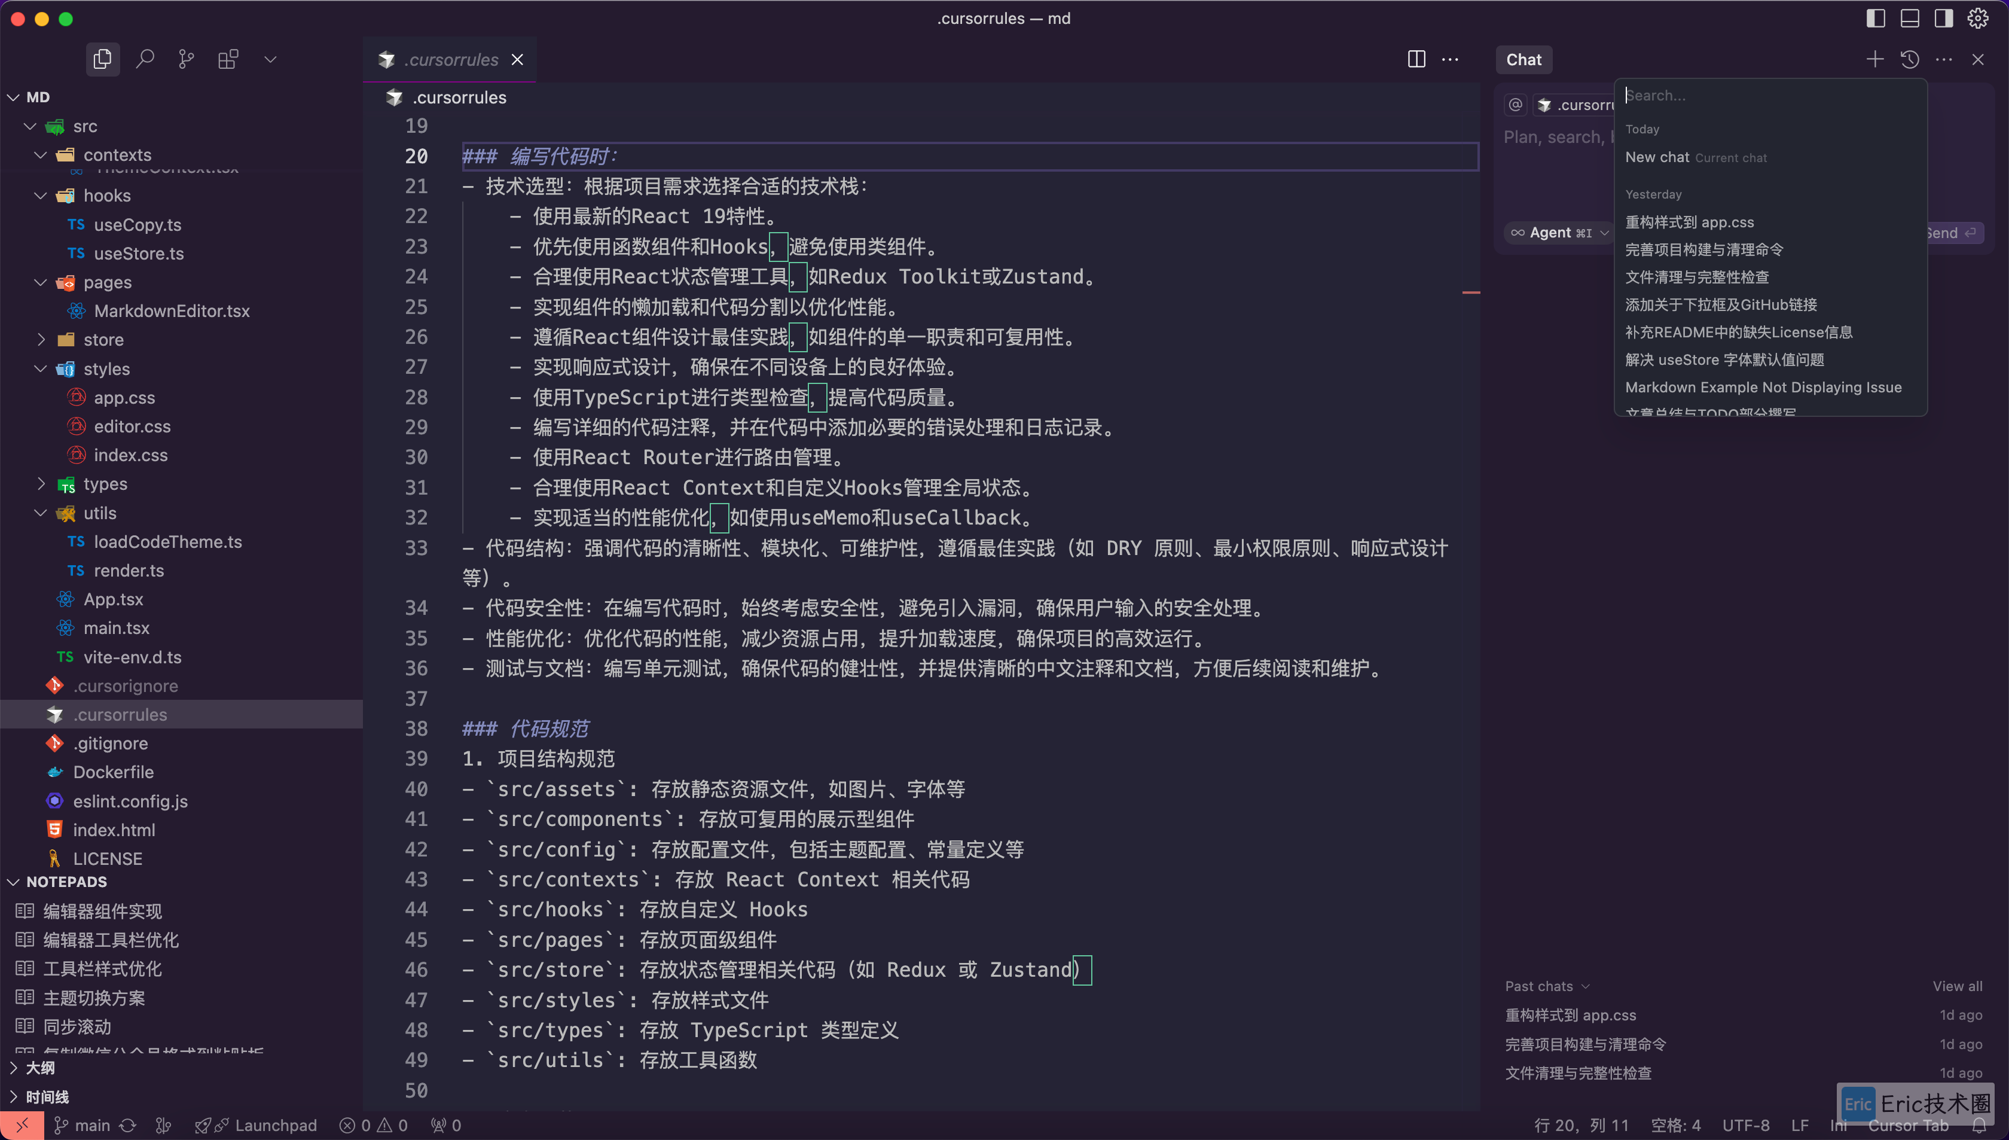Show more activity views chevron
The height and width of the screenshot is (1140, 2009).
pyautogui.click(x=270, y=59)
